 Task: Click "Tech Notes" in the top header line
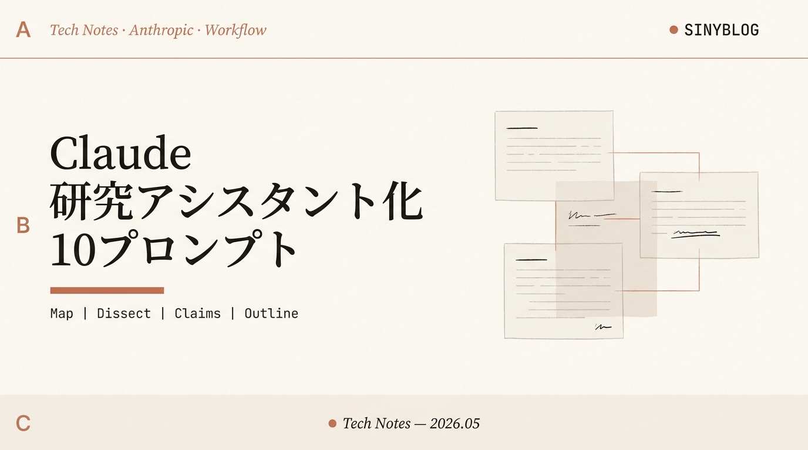click(x=84, y=30)
